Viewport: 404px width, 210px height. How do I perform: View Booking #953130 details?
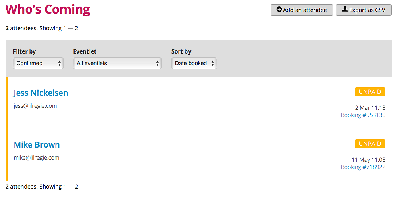click(x=363, y=115)
